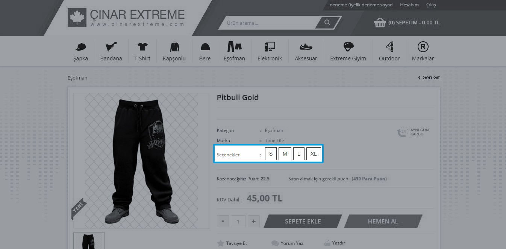Add product with Sepete Ekle
Viewport: 506px width, 249px height.
pos(303,221)
